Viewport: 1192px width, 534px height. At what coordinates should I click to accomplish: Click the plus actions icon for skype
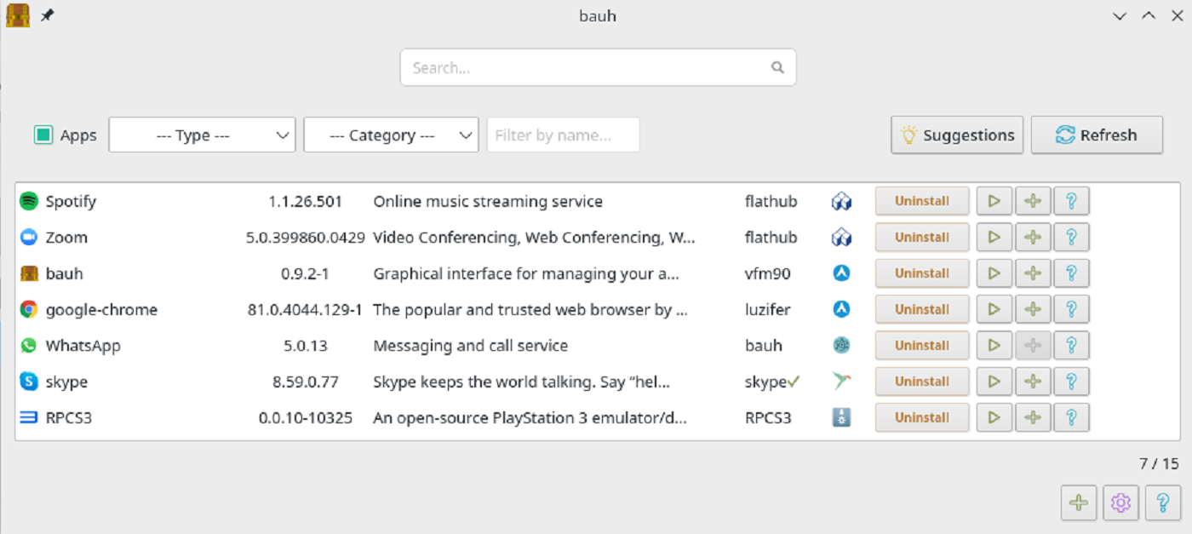tap(1033, 382)
